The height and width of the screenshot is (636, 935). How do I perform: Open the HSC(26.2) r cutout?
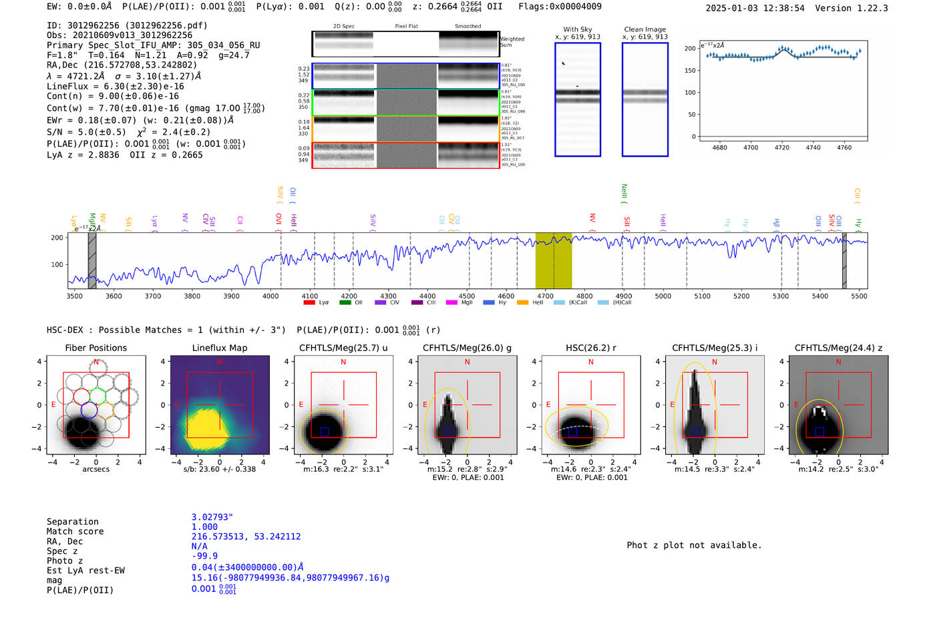(591, 405)
